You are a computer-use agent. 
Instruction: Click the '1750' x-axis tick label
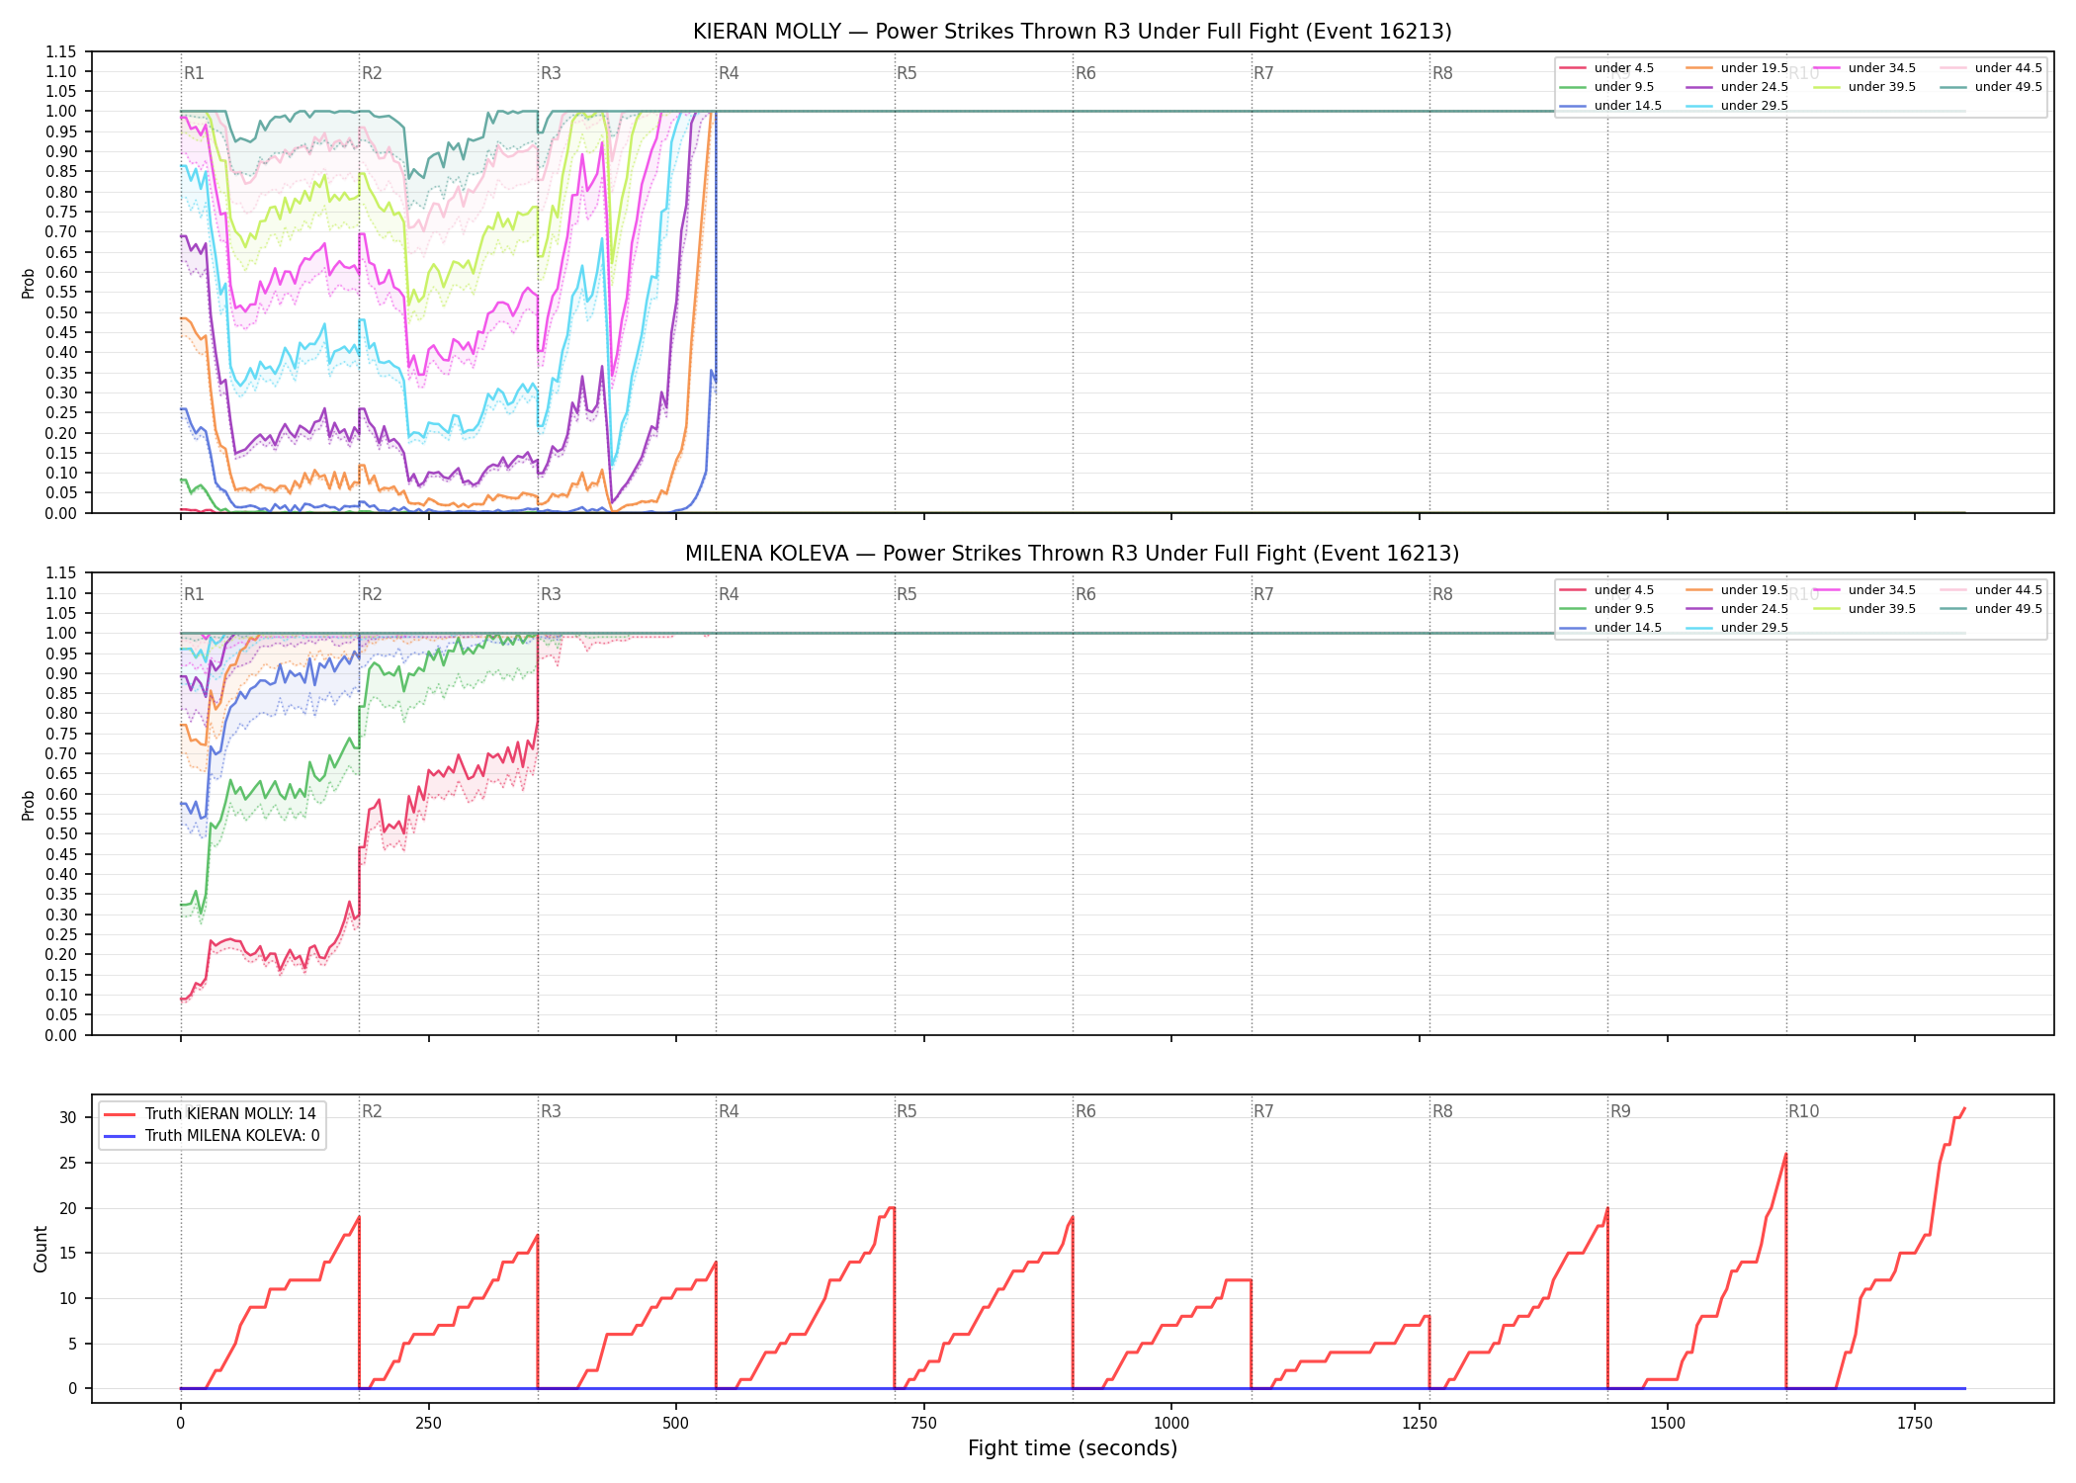1915,1424
